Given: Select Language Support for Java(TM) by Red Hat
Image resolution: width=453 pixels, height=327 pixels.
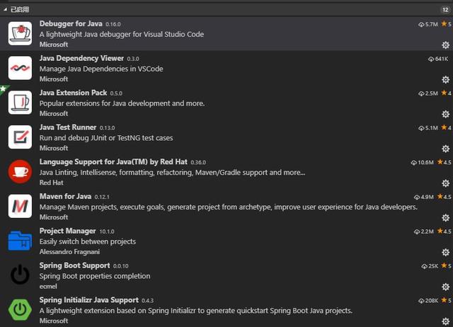Looking at the screenshot, I should 113,162.
